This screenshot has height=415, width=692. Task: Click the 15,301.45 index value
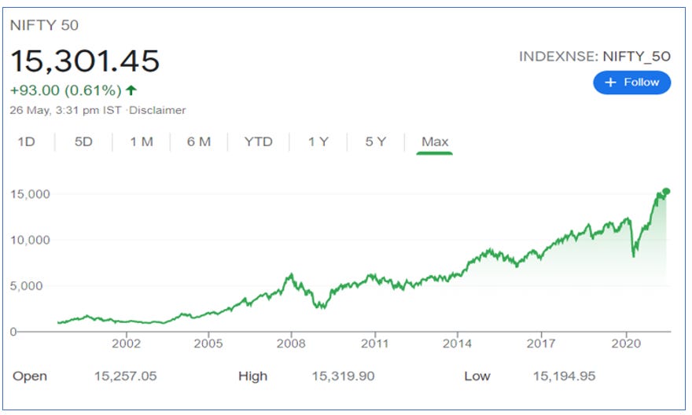[85, 61]
